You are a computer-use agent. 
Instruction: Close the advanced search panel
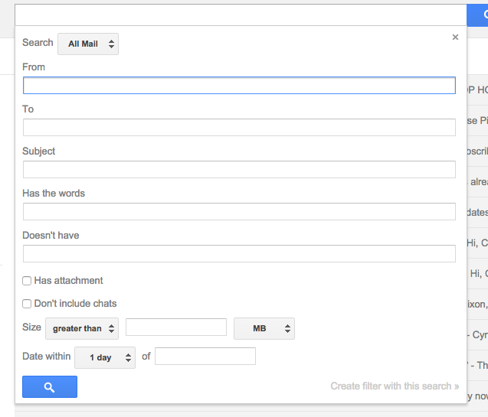(455, 37)
